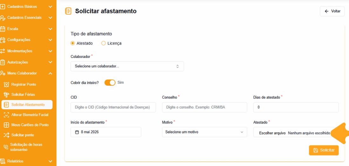Click the calendar icon in the date field
Image resolution: width=349 pixels, height=166 pixels.
pos(77,132)
